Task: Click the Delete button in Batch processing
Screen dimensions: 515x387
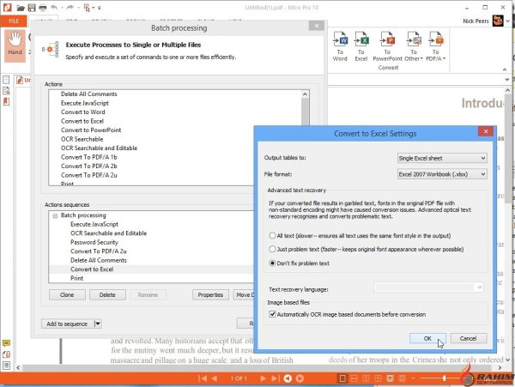Action: coord(107,295)
